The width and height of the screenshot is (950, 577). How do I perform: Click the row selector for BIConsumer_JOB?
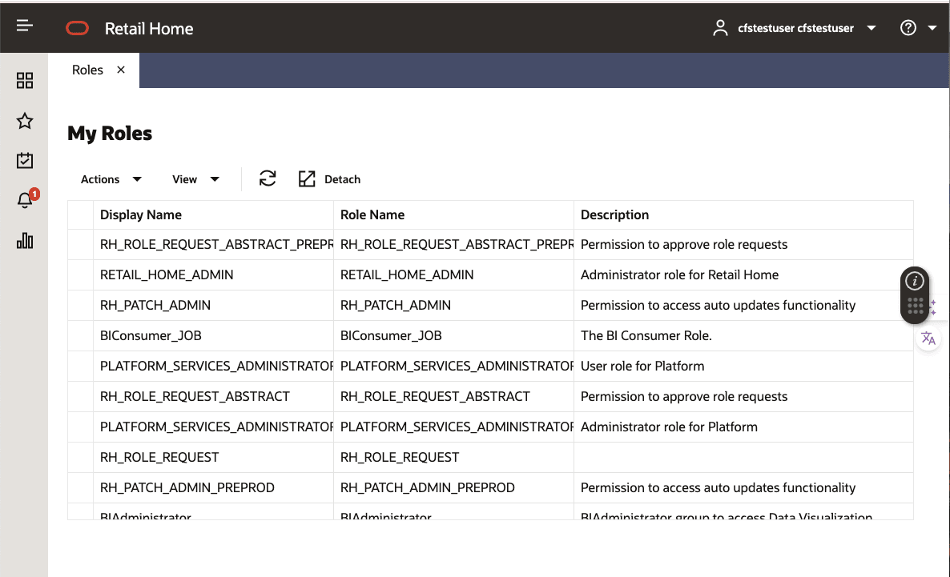tap(81, 335)
